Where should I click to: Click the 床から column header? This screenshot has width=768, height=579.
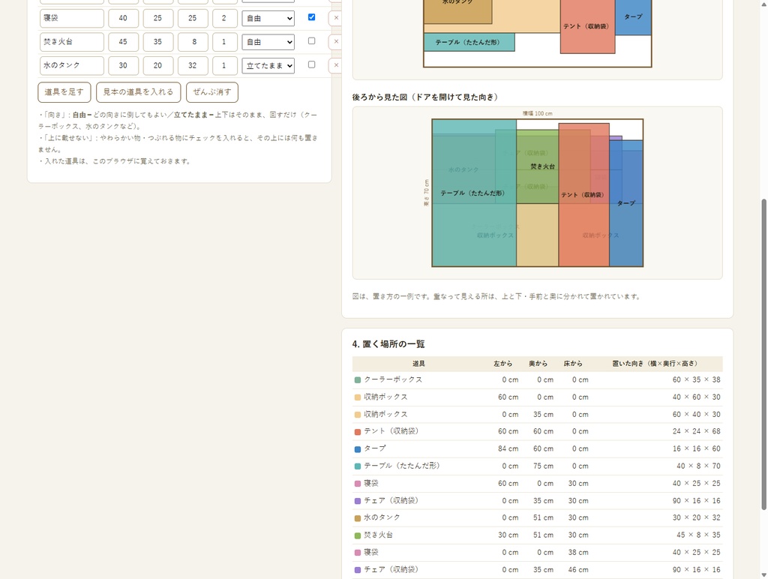point(573,364)
